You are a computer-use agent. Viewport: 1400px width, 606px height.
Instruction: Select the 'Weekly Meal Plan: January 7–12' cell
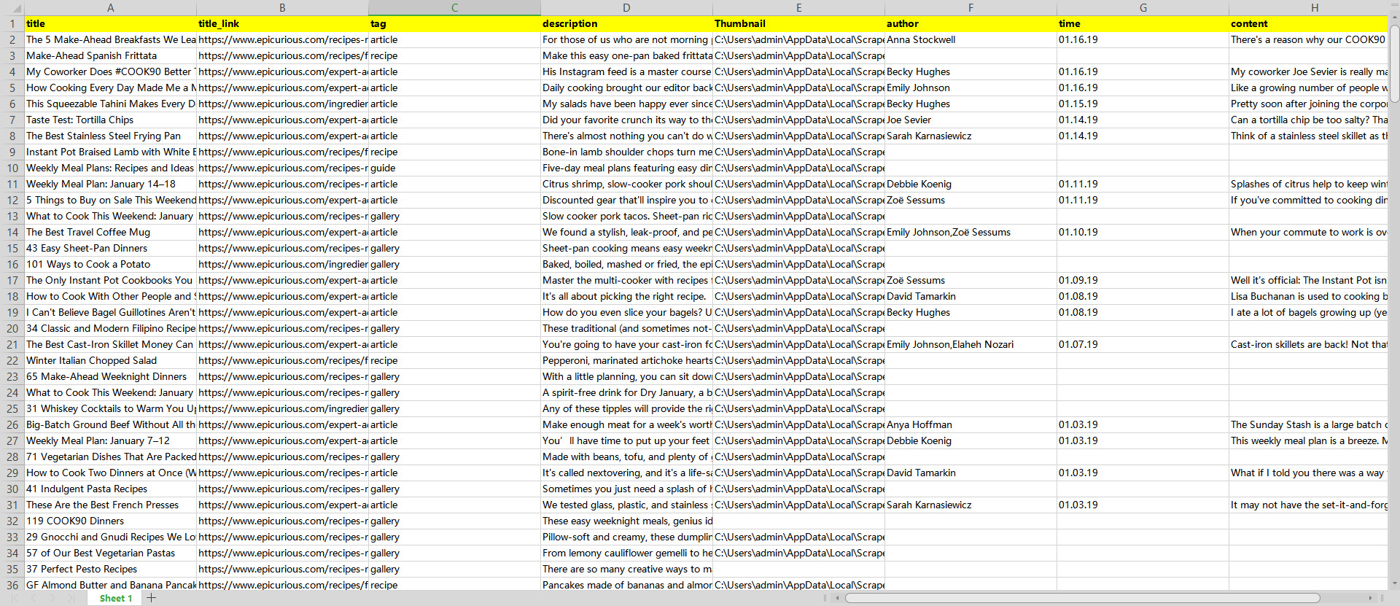point(110,440)
